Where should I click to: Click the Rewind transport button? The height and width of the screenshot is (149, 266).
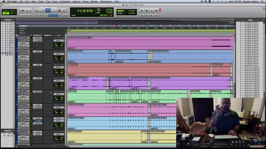[x=147, y=15]
